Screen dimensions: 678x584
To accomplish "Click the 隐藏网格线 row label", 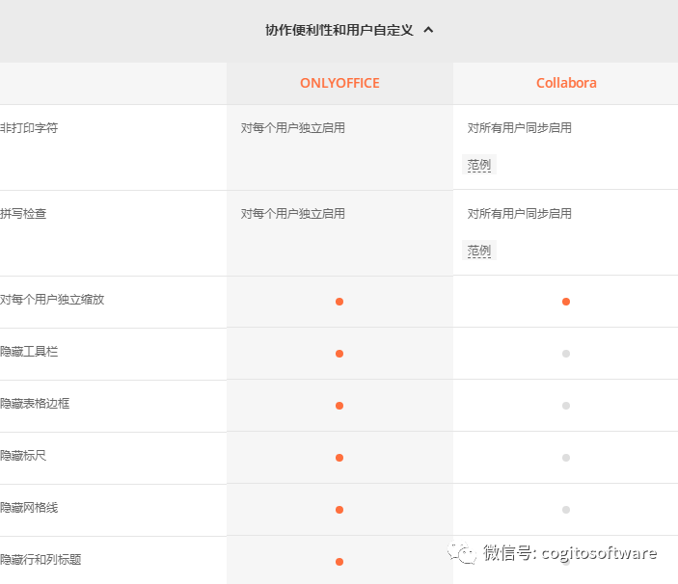I will 29,508.
